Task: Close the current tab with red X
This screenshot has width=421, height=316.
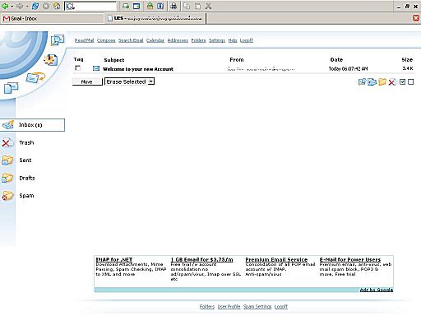Action: point(416,18)
